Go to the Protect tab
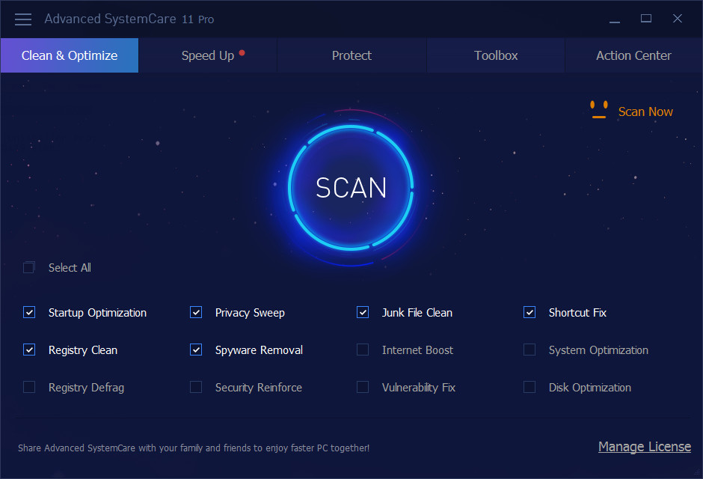Screen dimensions: 703x479 coord(352,55)
